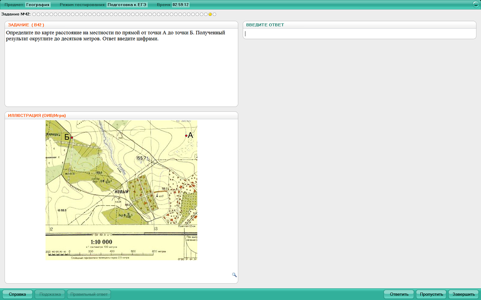This screenshot has width=481, height=300.
Task: Finish the test with Завершить
Action: 463,294
